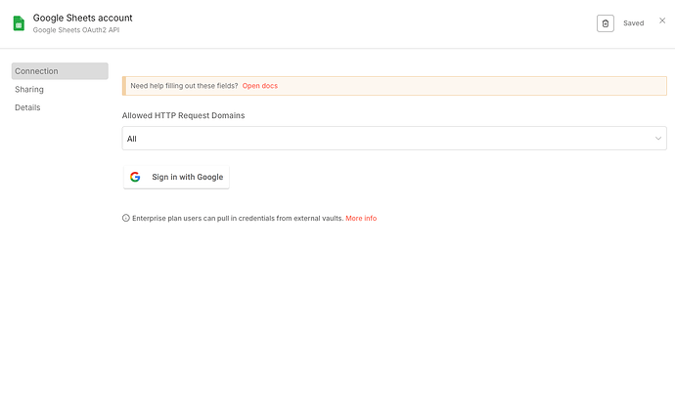The width and height of the screenshot is (675, 413).
Task: Click the 'Need help filling out' notice text
Action: pos(184,86)
